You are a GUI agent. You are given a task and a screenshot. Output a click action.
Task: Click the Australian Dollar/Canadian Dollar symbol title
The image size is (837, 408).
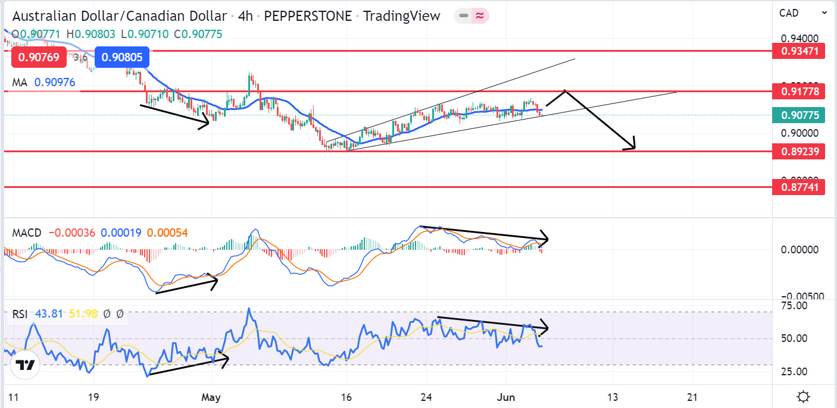tap(119, 16)
